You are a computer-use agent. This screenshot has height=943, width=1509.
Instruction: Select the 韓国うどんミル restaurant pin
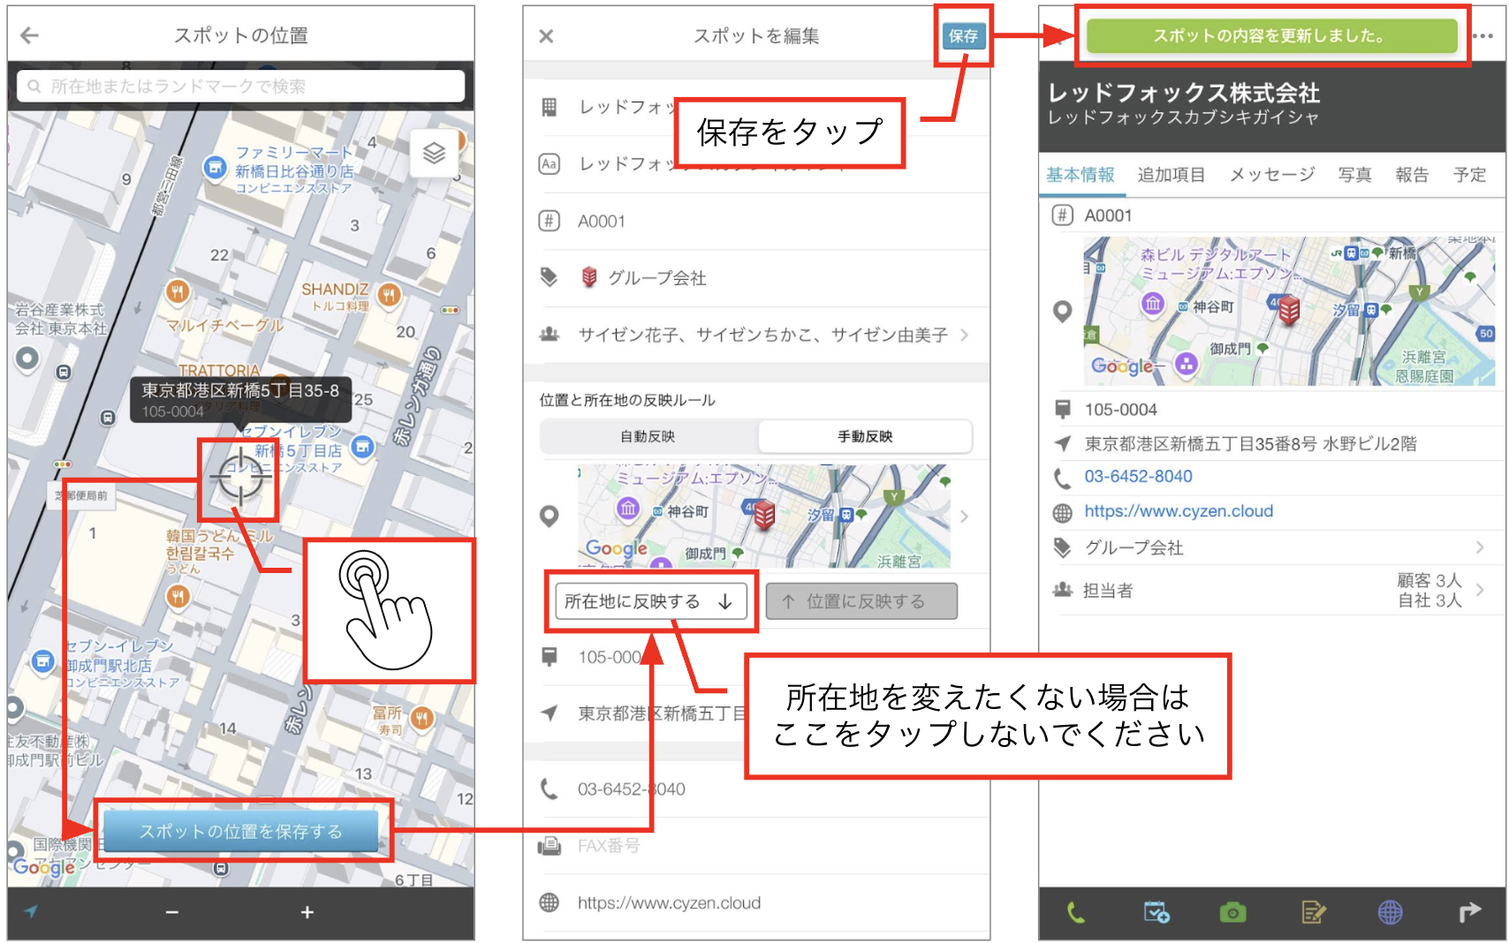pyautogui.click(x=178, y=596)
